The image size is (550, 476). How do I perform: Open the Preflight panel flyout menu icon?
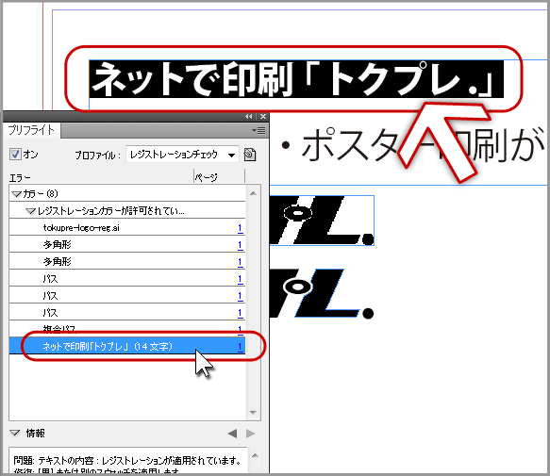click(258, 131)
